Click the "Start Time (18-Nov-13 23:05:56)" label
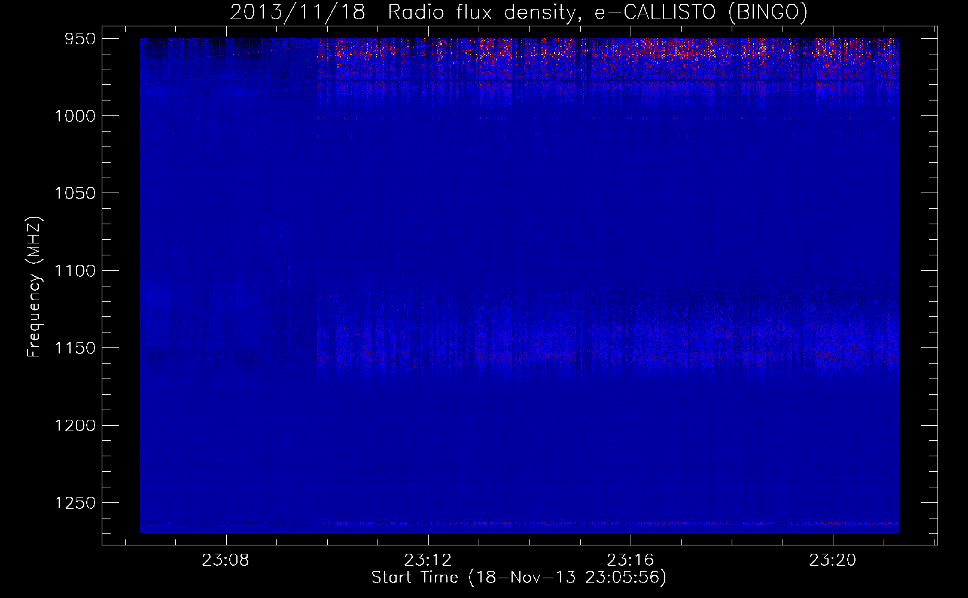This screenshot has width=968, height=598. click(519, 578)
